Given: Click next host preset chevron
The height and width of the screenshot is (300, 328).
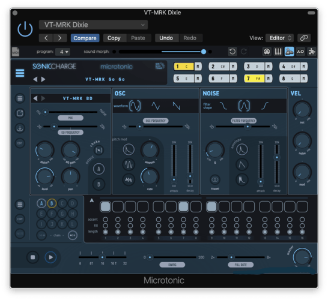Looking at the screenshot, I should 60,38.
